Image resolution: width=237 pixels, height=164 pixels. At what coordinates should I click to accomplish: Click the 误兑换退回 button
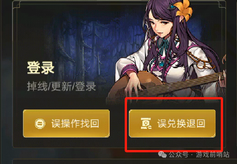tap(172, 124)
